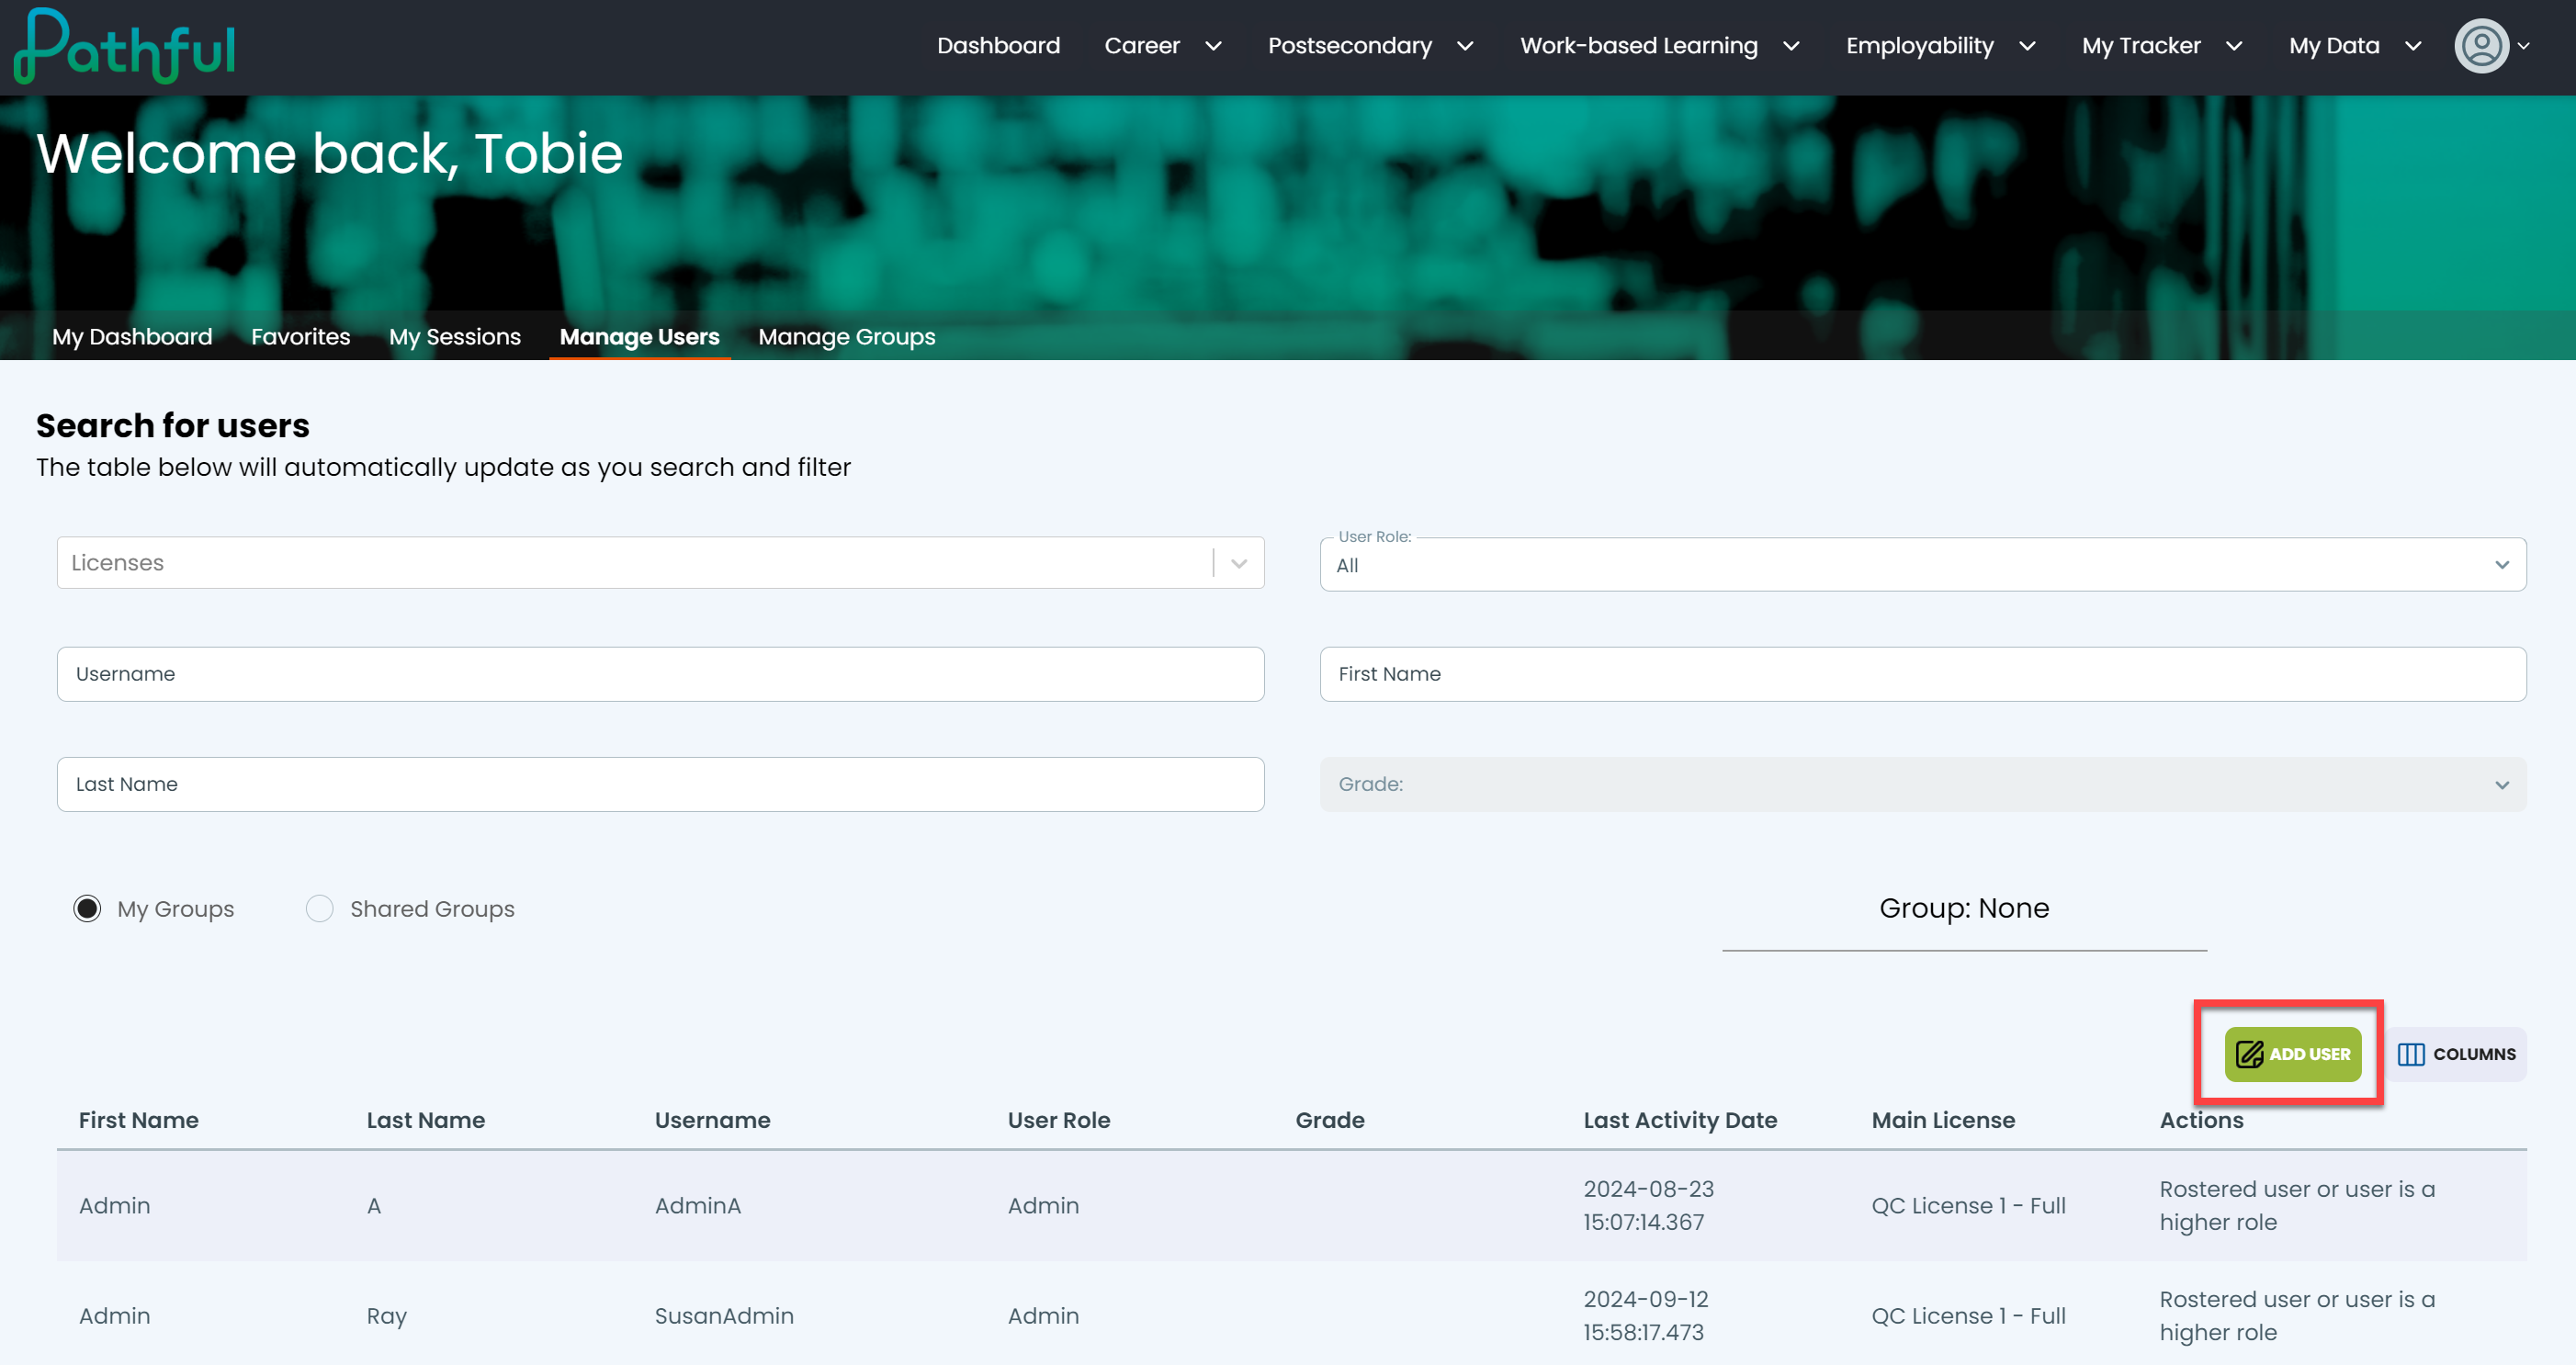Click the AdminA username cell
Viewport: 2576px width, 1365px height.
point(698,1205)
